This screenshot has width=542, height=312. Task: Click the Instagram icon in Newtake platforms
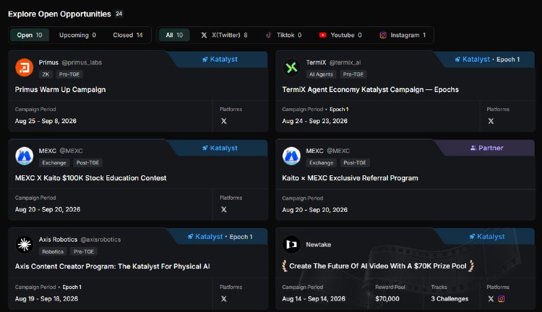(501, 299)
